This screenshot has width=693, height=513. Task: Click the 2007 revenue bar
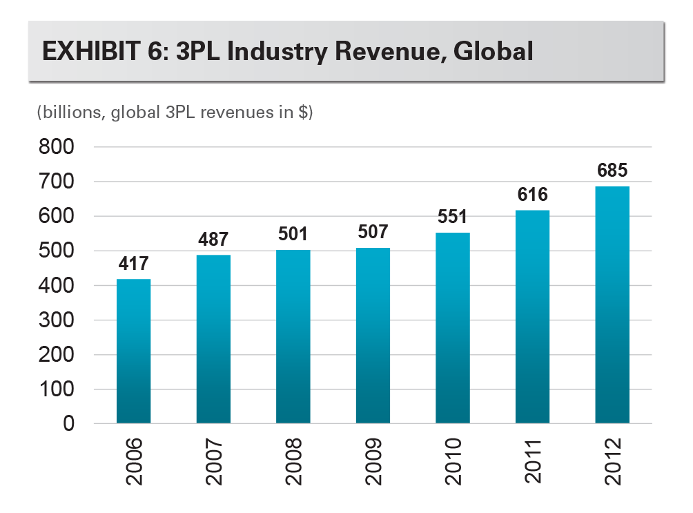point(213,339)
